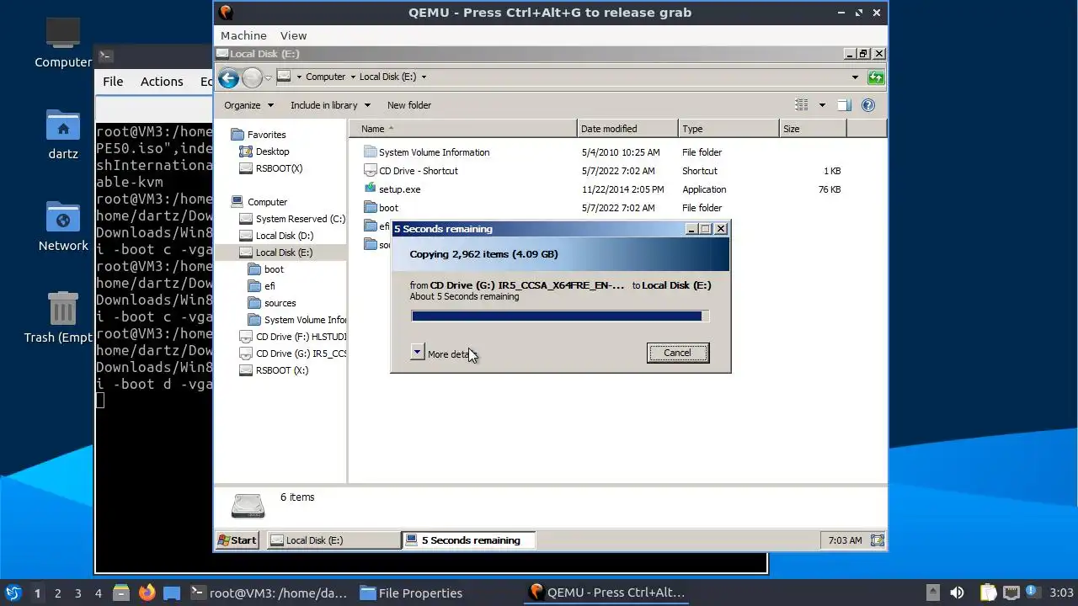Select CD Drive (G:) IR5_CCS in tree
1078x606 pixels.
pyautogui.click(x=292, y=353)
